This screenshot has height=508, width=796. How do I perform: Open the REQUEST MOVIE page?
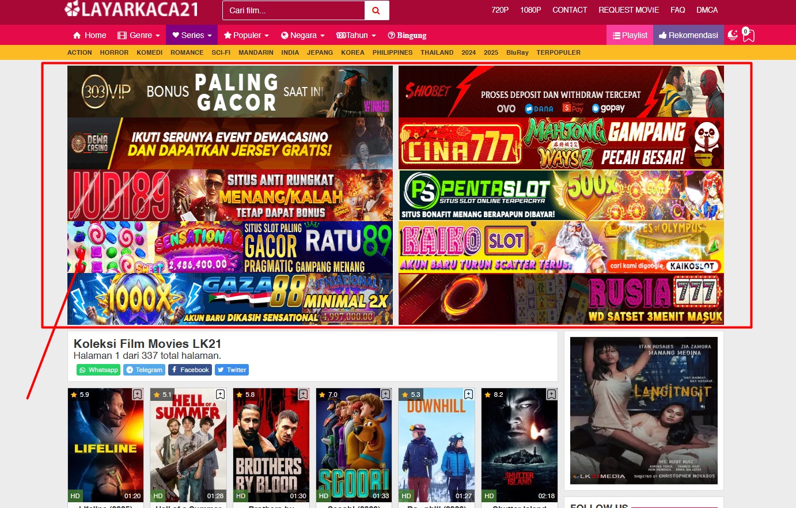click(x=628, y=10)
